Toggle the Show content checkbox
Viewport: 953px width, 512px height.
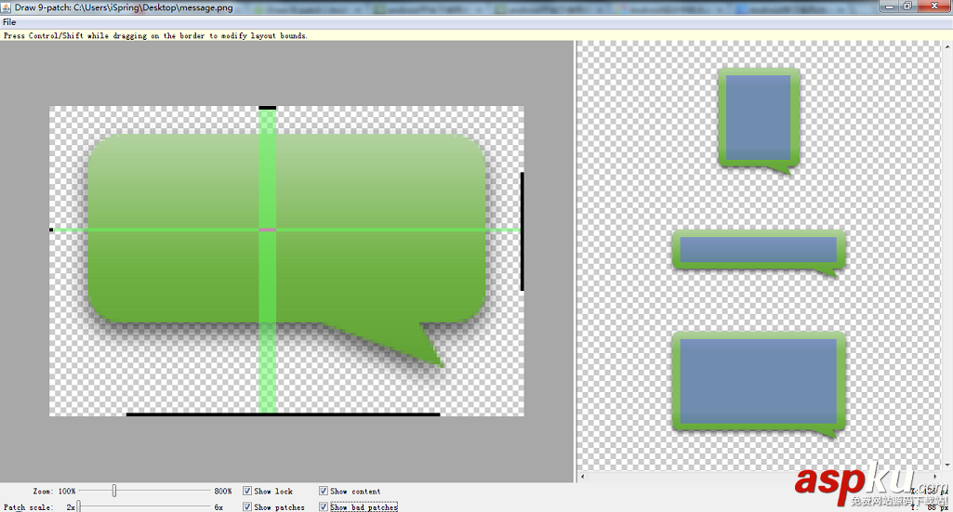click(x=324, y=491)
